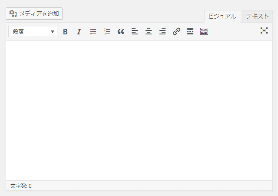Enter distraction-free fullscreen mode
The image size is (278, 196).
pyautogui.click(x=264, y=30)
